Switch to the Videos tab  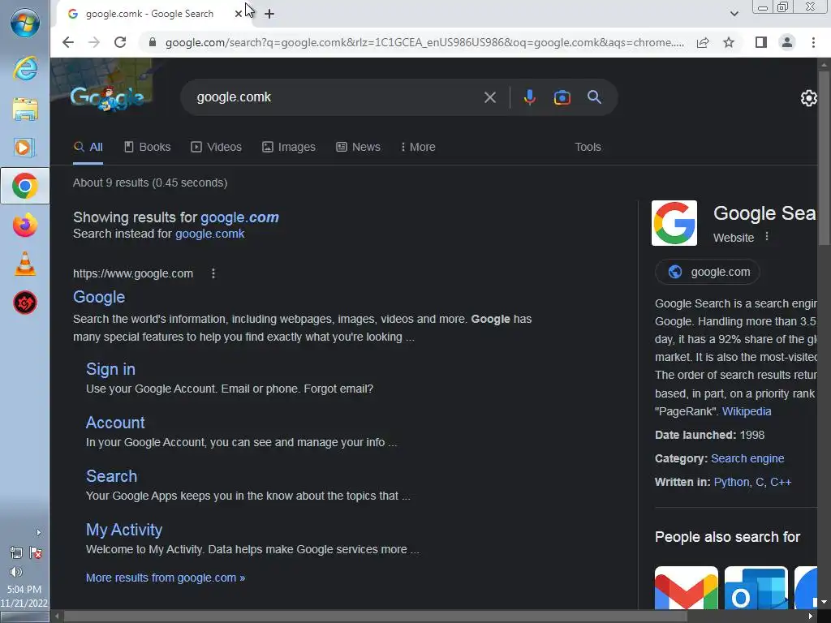click(216, 148)
